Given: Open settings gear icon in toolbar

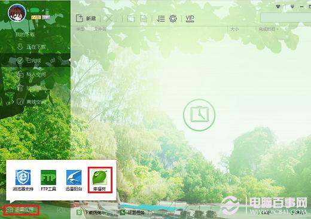Looking at the screenshot, I should pyautogui.click(x=173, y=19).
